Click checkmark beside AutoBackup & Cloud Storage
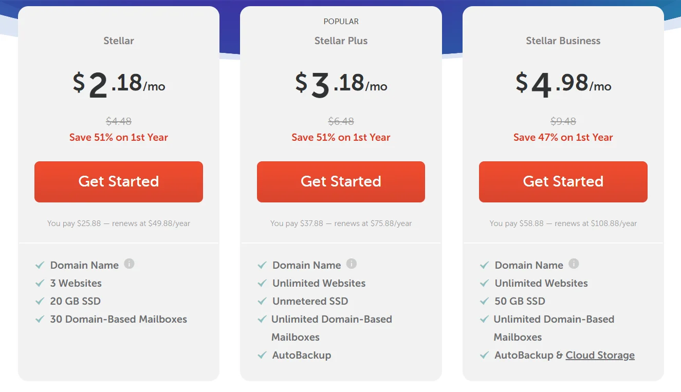This screenshot has height=392, width=681. 484,355
